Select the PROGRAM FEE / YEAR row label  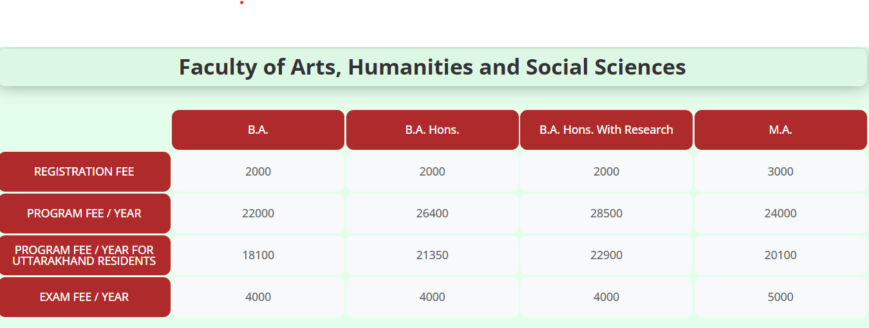(84, 214)
